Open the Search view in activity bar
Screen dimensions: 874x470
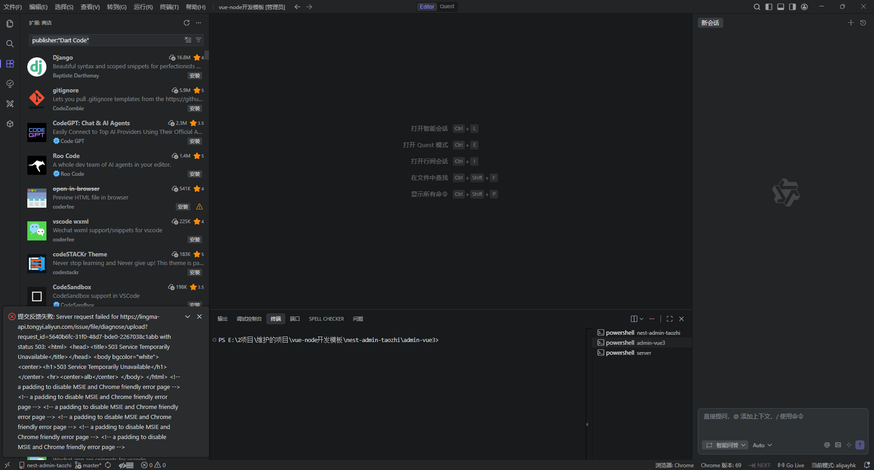10,44
